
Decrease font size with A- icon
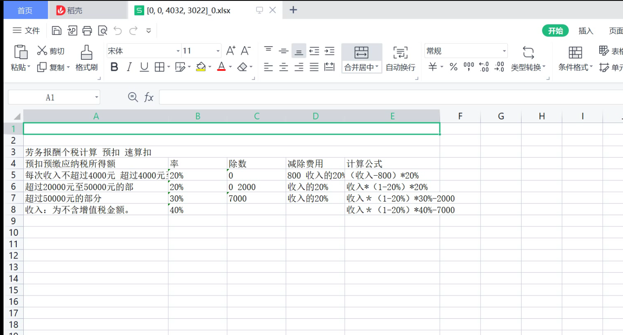246,50
